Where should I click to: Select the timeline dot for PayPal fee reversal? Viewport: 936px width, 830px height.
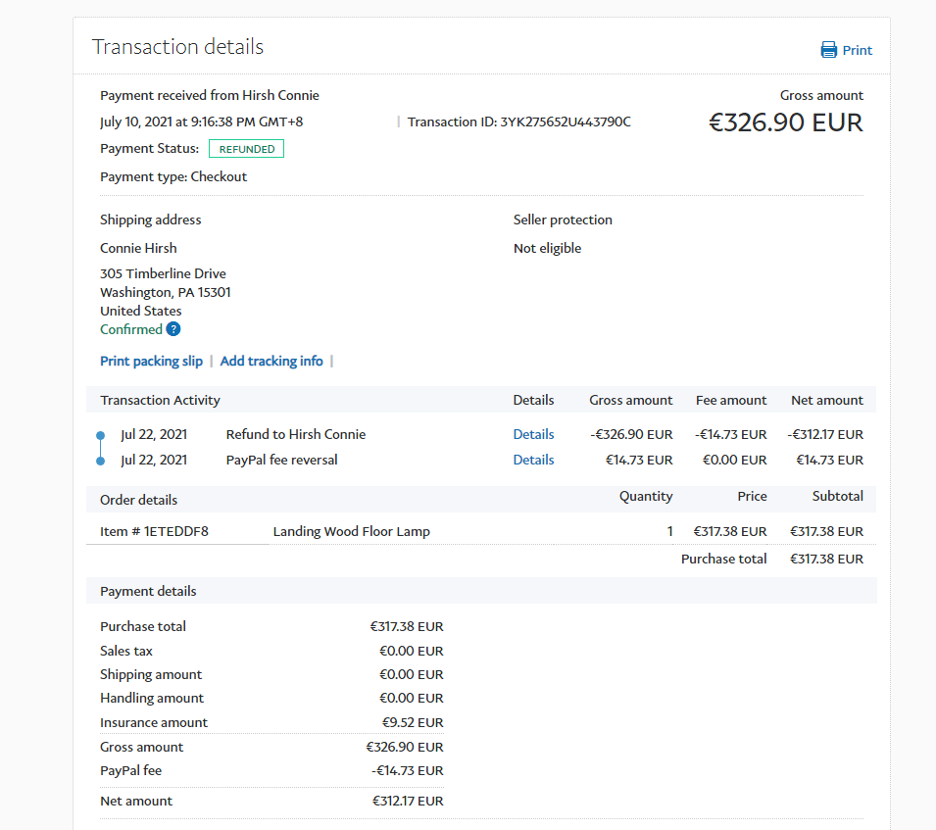100,461
